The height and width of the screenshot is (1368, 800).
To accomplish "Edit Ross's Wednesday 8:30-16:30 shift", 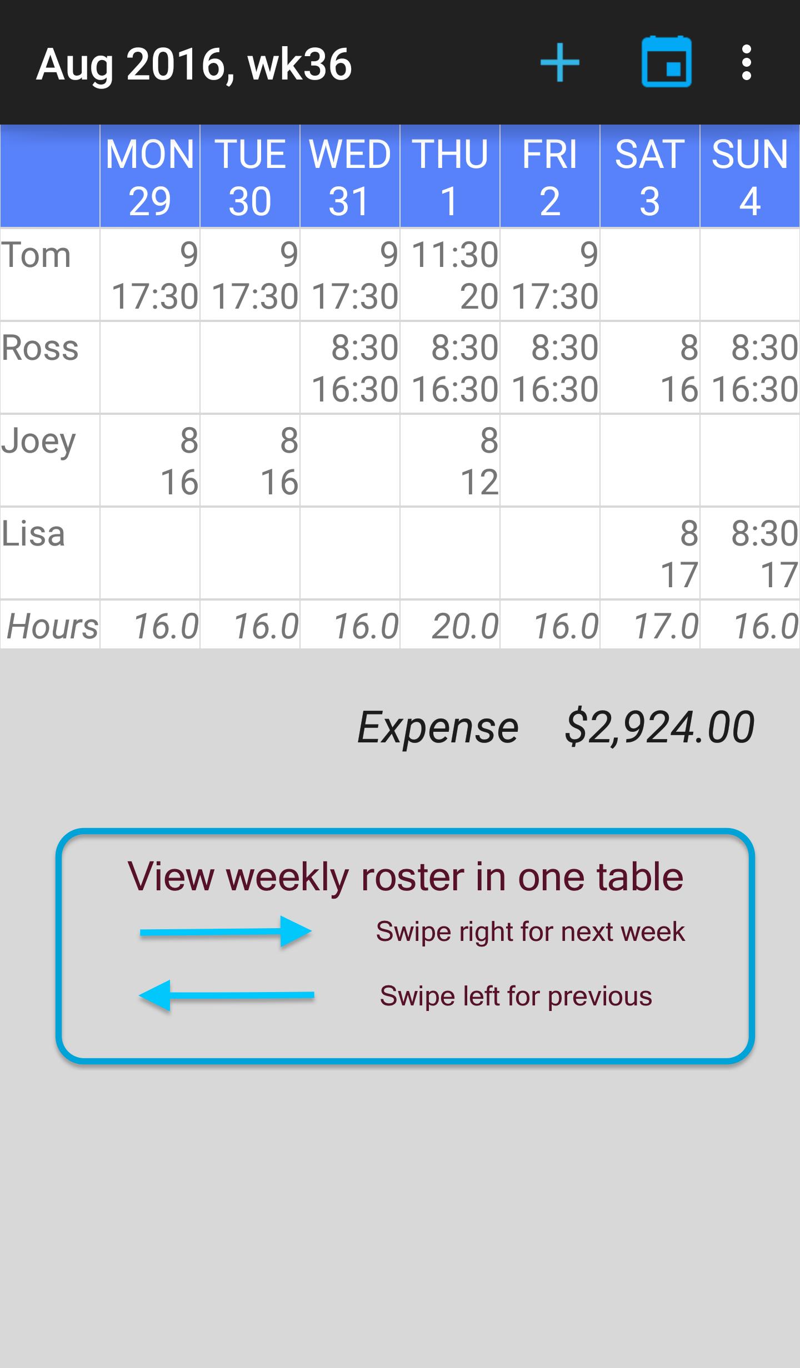I will click(x=350, y=368).
